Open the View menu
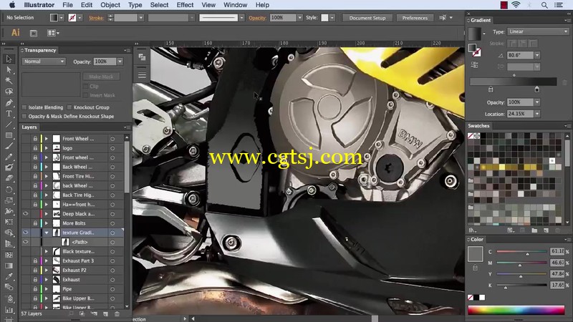This screenshot has height=322, width=573. click(208, 5)
